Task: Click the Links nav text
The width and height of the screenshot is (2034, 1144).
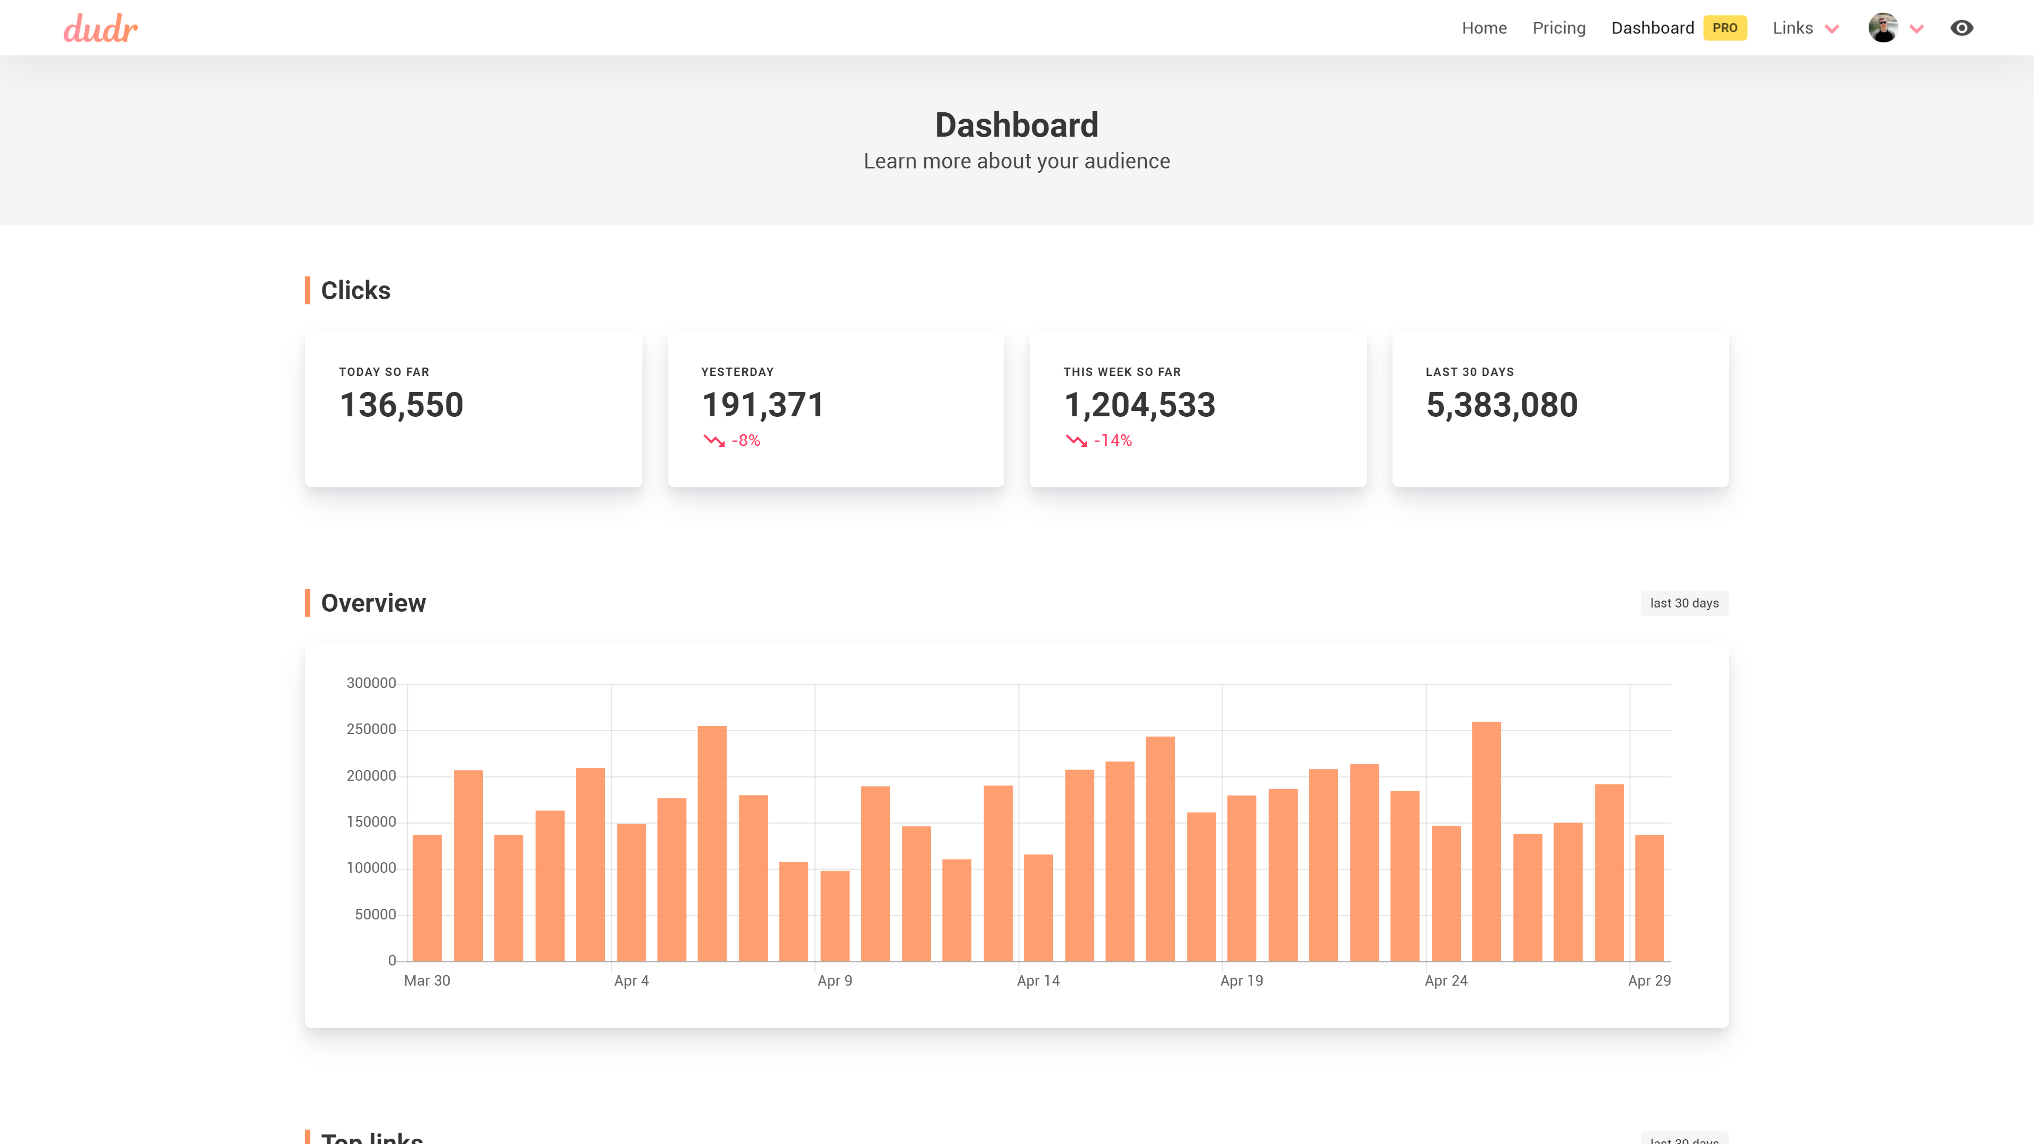Action: (1792, 29)
